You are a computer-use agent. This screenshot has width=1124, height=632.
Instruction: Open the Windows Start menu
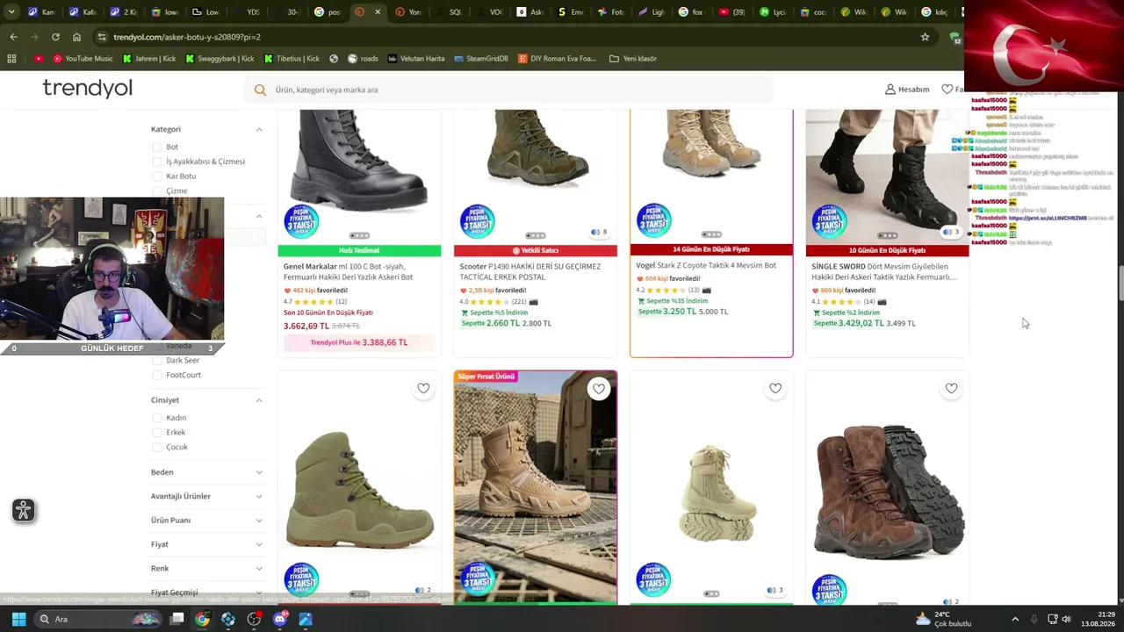tap(18, 619)
